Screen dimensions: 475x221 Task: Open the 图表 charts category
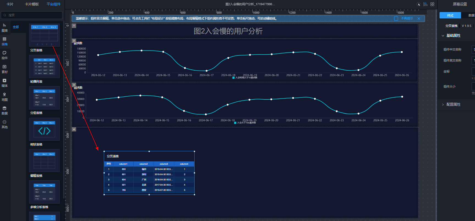click(x=5, y=28)
